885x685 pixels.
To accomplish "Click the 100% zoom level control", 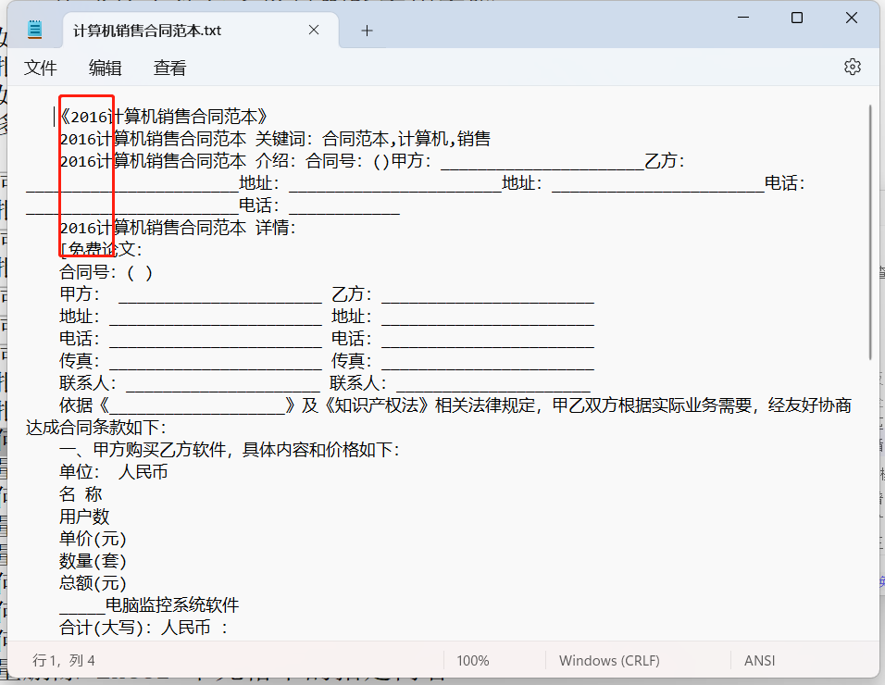I will 472,660.
